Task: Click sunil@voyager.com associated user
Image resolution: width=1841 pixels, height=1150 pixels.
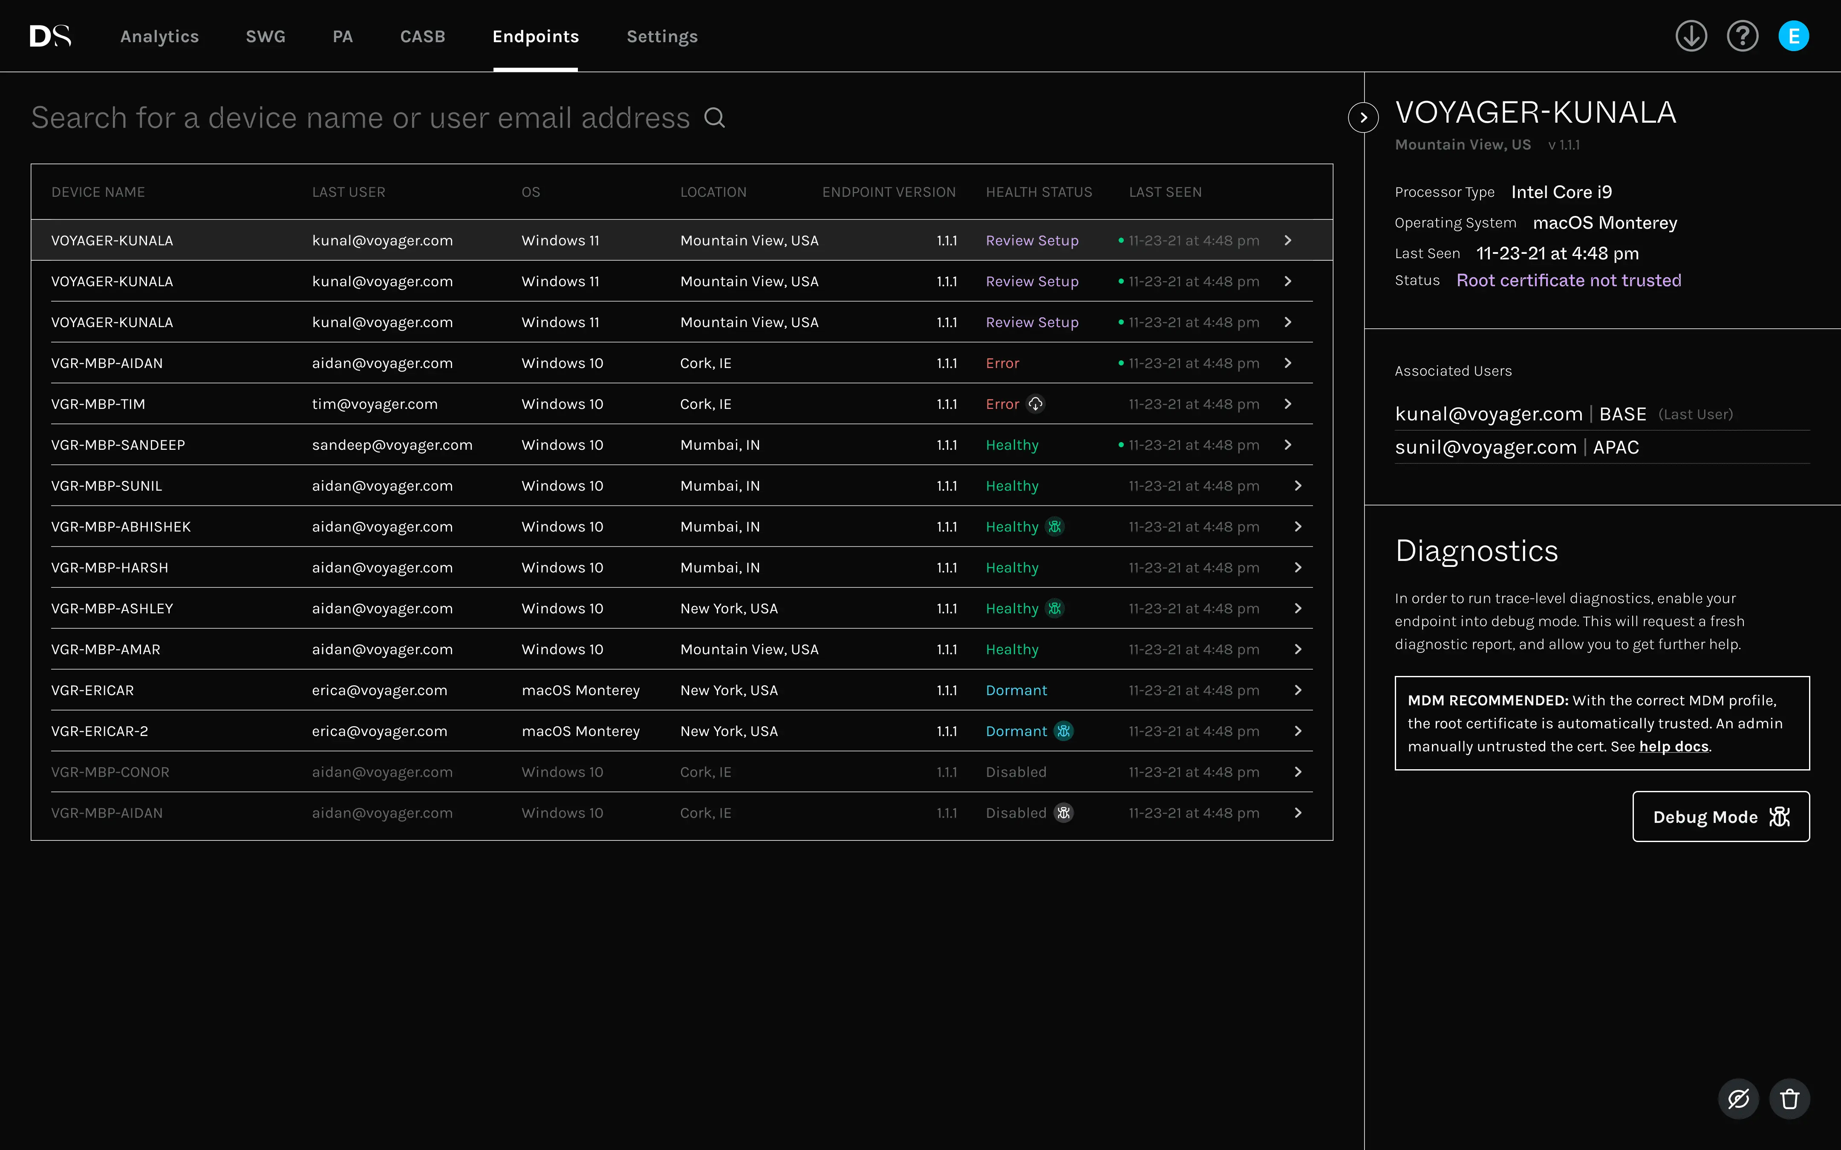Action: coord(1486,447)
